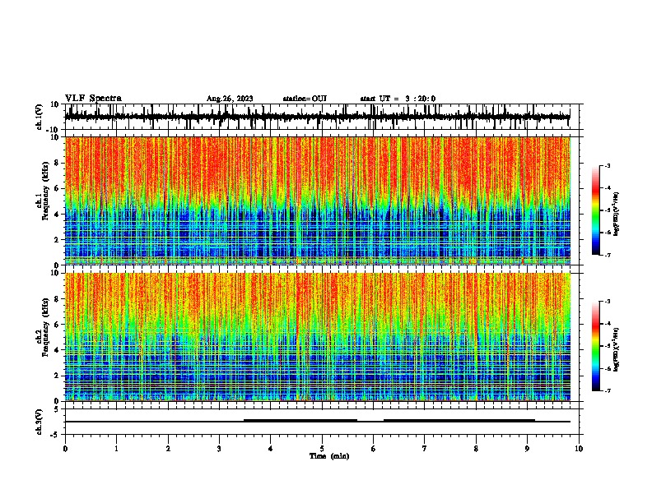Click time axis tick label "4"
Screen dimensions: 652x503
pyautogui.click(x=271, y=449)
